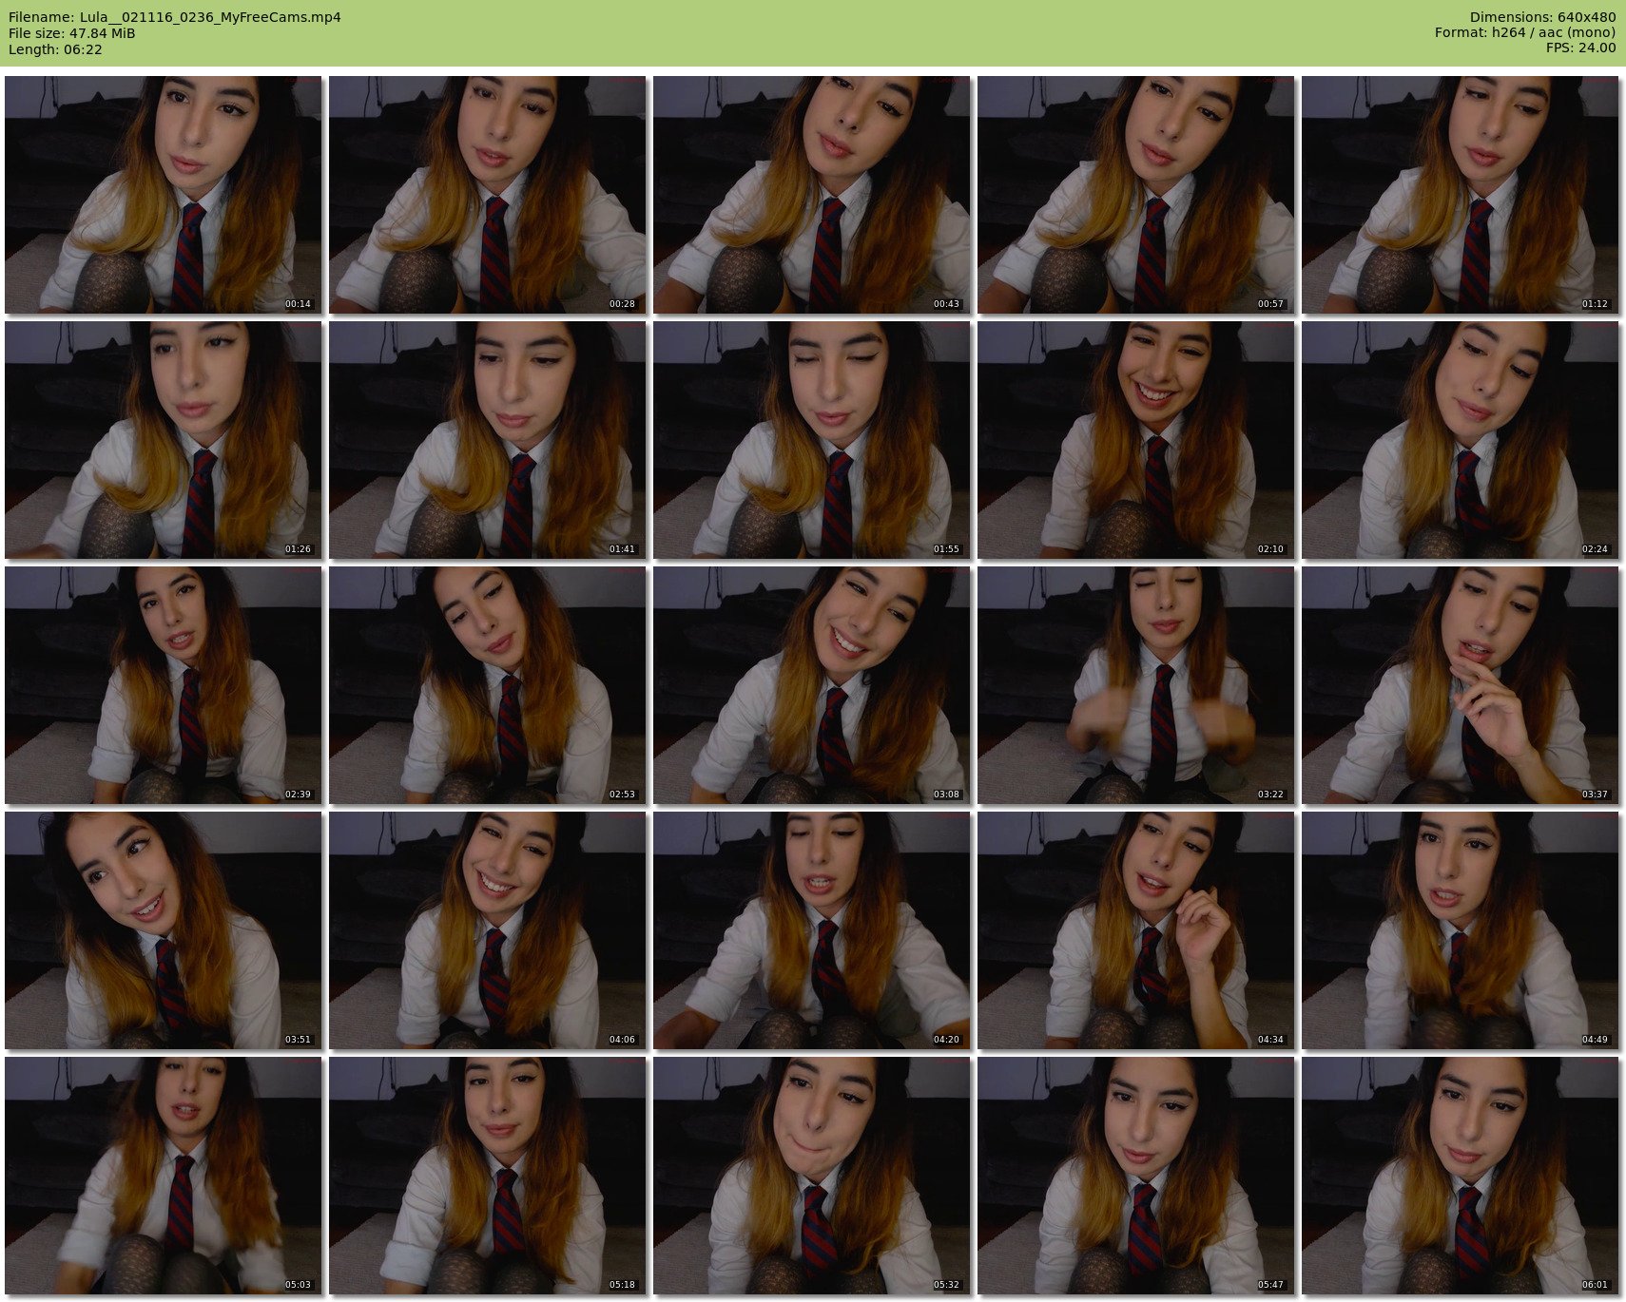Open the frame at 01:26
The image size is (1626, 1302).
click(163, 440)
